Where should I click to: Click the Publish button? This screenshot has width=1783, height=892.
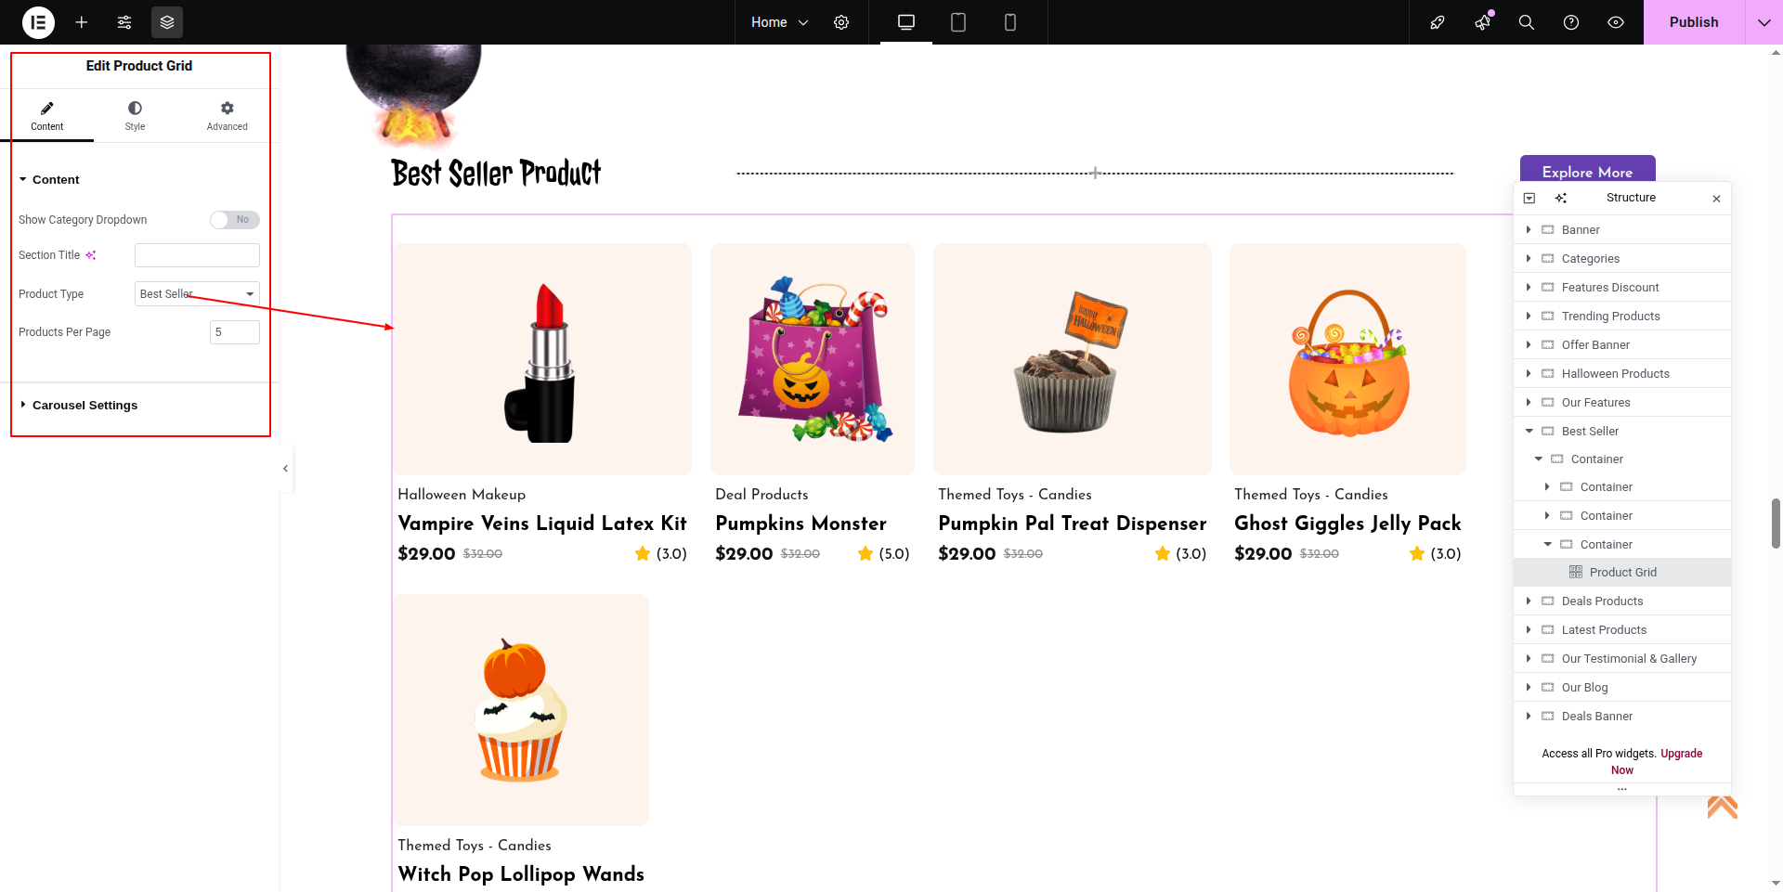click(1694, 22)
